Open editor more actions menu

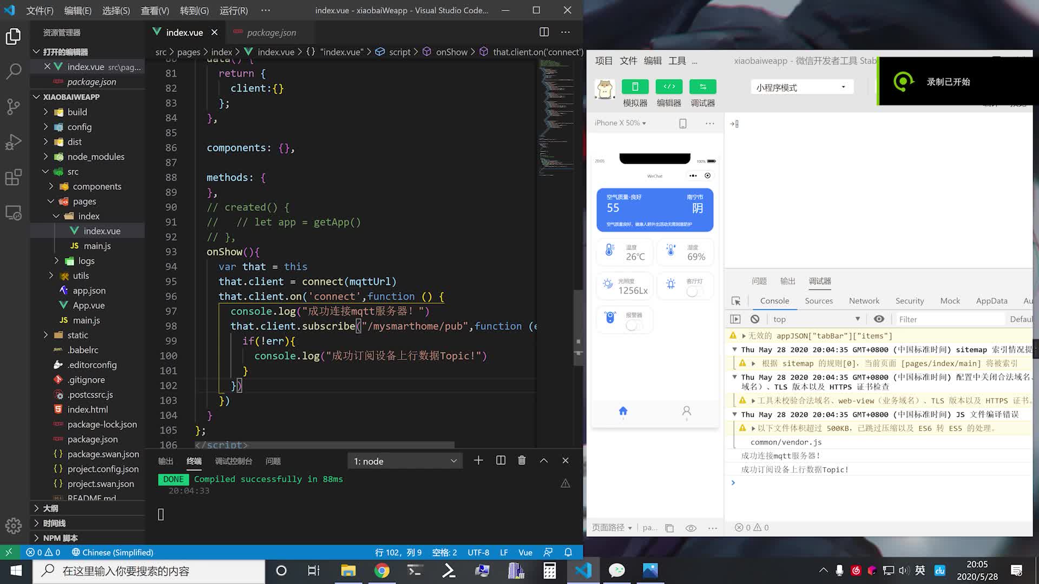click(565, 32)
